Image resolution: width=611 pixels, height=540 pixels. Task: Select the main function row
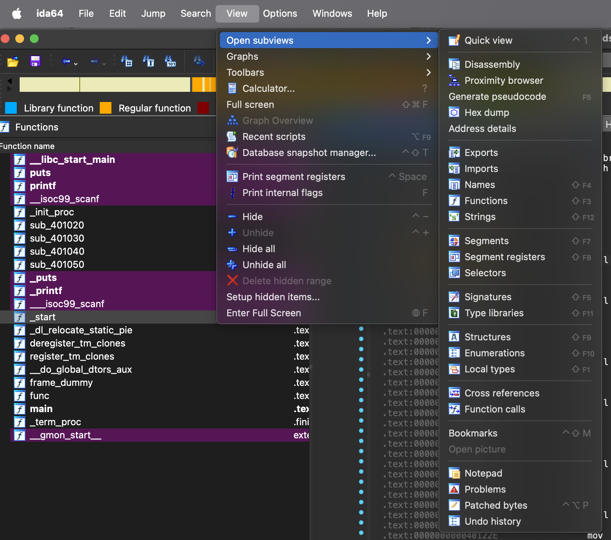(154, 409)
